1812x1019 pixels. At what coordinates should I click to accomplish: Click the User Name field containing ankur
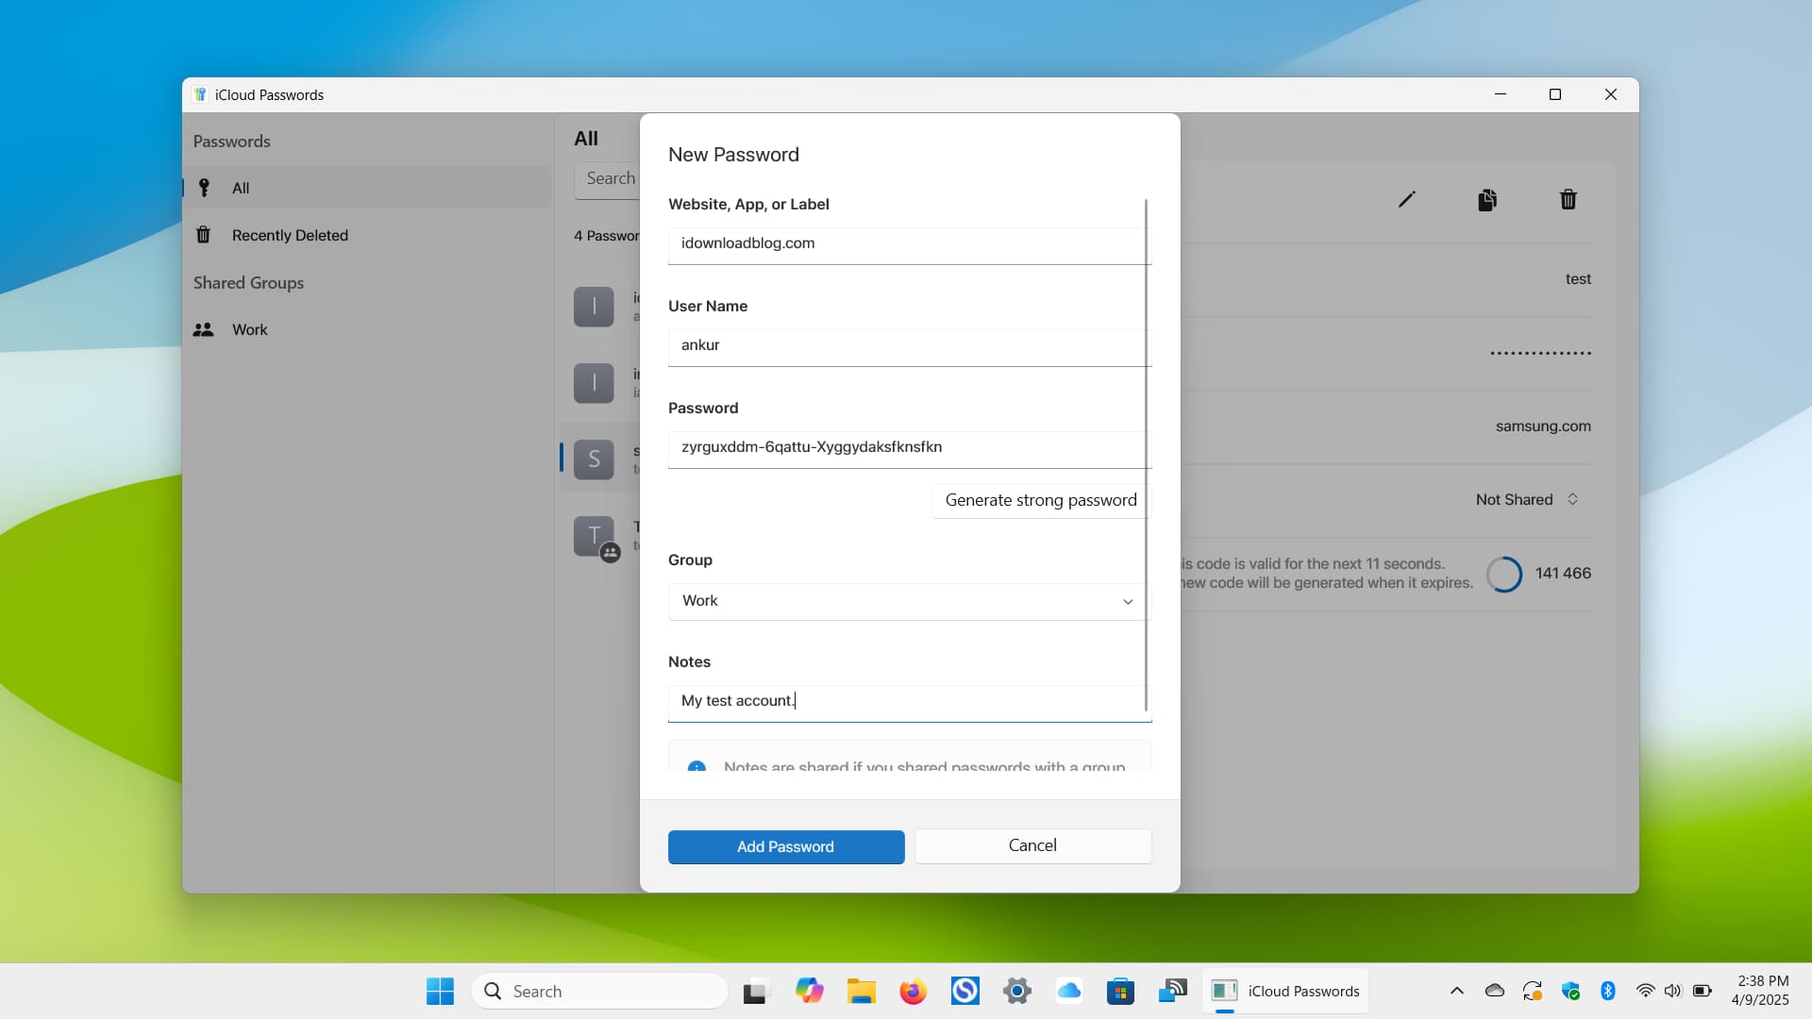909,346
